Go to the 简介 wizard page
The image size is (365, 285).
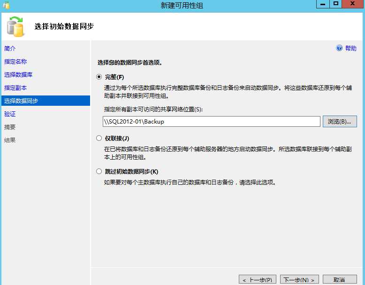[10, 48]
